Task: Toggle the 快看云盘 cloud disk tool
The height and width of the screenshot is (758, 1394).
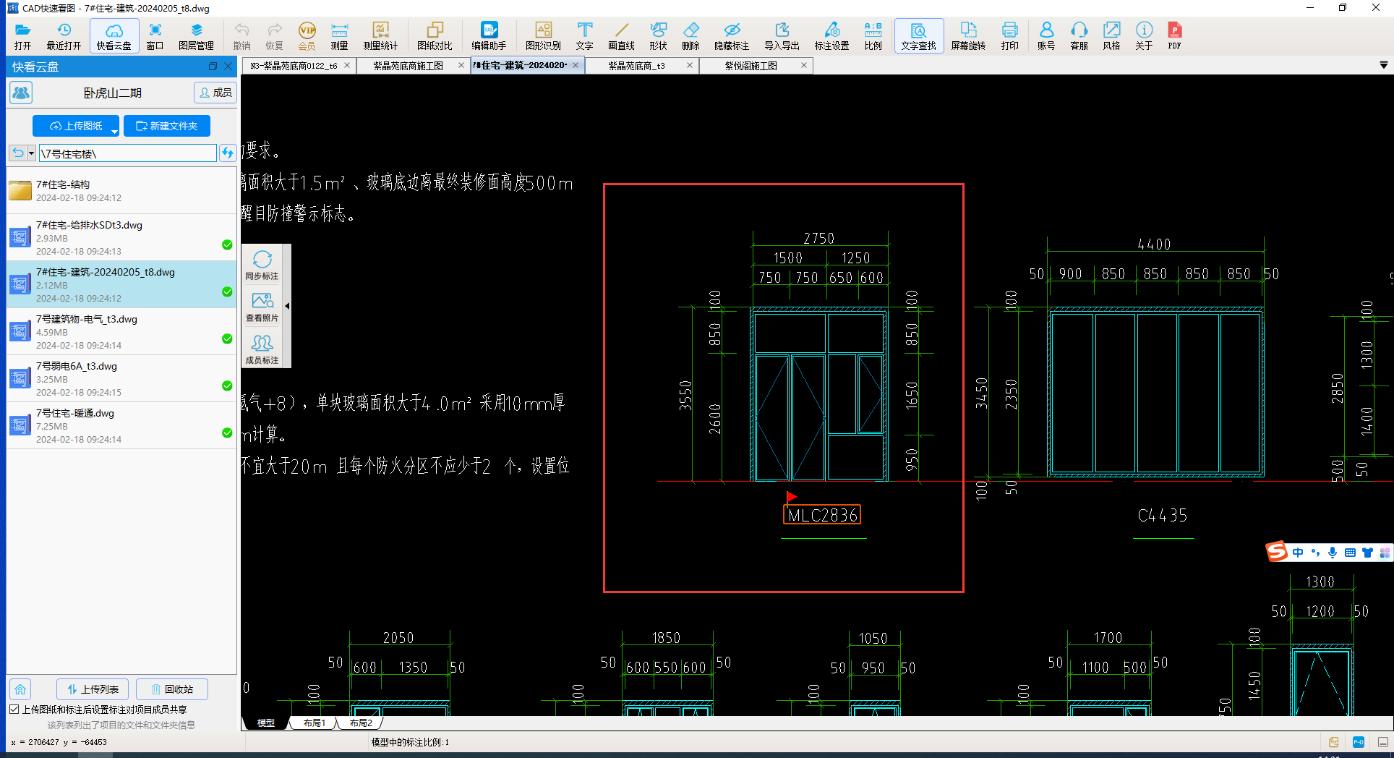Action: click(114, 36)
